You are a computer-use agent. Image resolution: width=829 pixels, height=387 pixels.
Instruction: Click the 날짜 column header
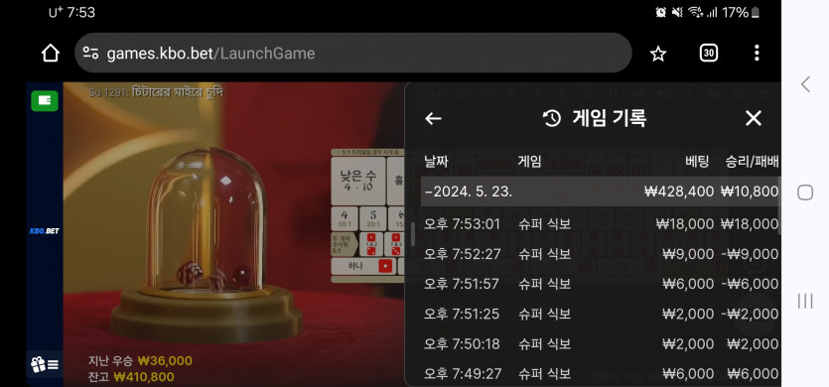[436, 162]
